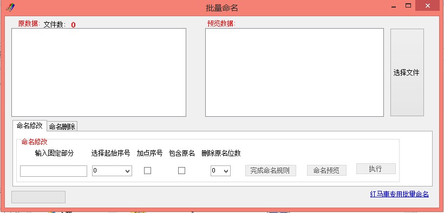444x213 pixels.
Task: Click the 命名预览 button
Action: (327, 170)
